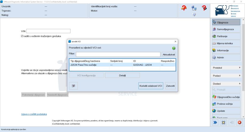Click the Mjerna tehnika gauge icon
The height and width of the screenshot is (132, 245).
click(214, 43)
